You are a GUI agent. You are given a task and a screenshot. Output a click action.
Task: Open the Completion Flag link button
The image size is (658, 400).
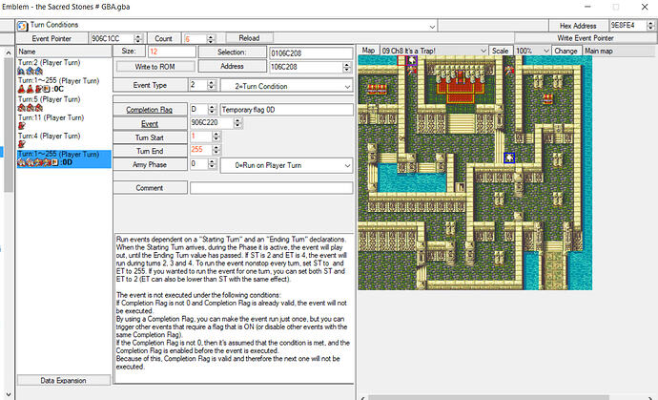click(x=150, y=110)
